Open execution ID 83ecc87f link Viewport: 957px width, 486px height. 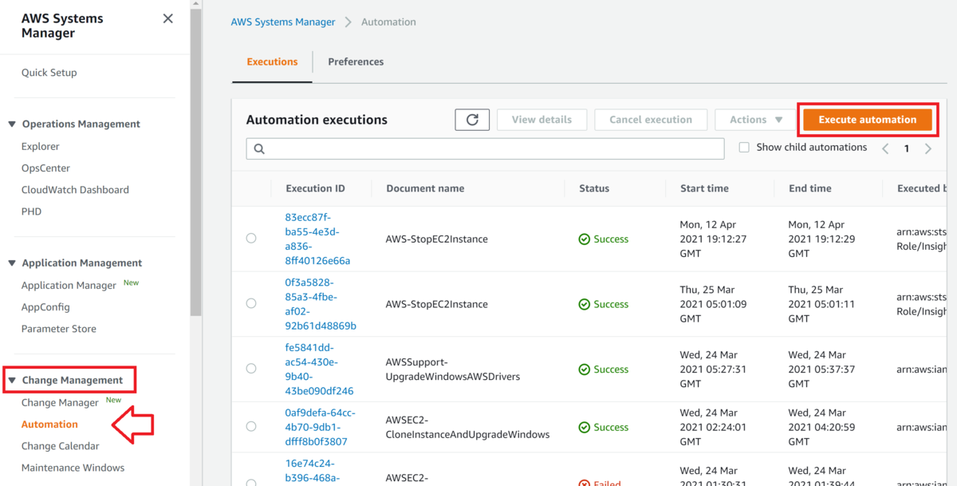point(317,239)
